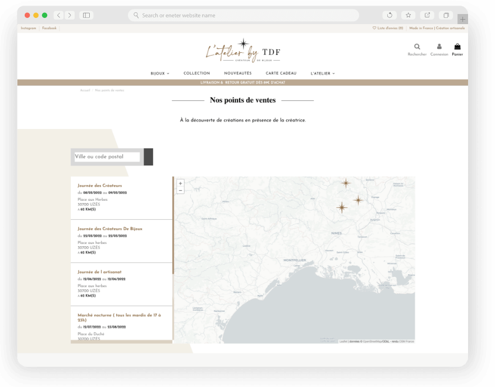
Task: Bookmark page with the star icon
Action: point(408,15)
